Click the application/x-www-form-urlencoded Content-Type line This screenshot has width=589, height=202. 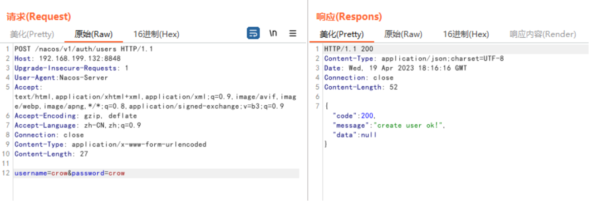coord(110,144)
